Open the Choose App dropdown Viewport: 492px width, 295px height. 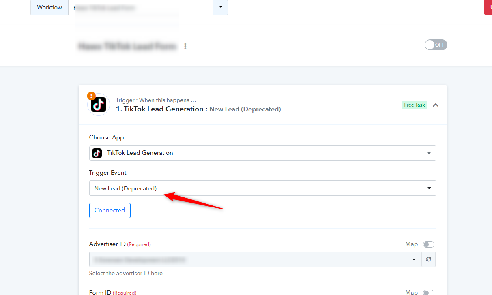[x=263, y=153]
